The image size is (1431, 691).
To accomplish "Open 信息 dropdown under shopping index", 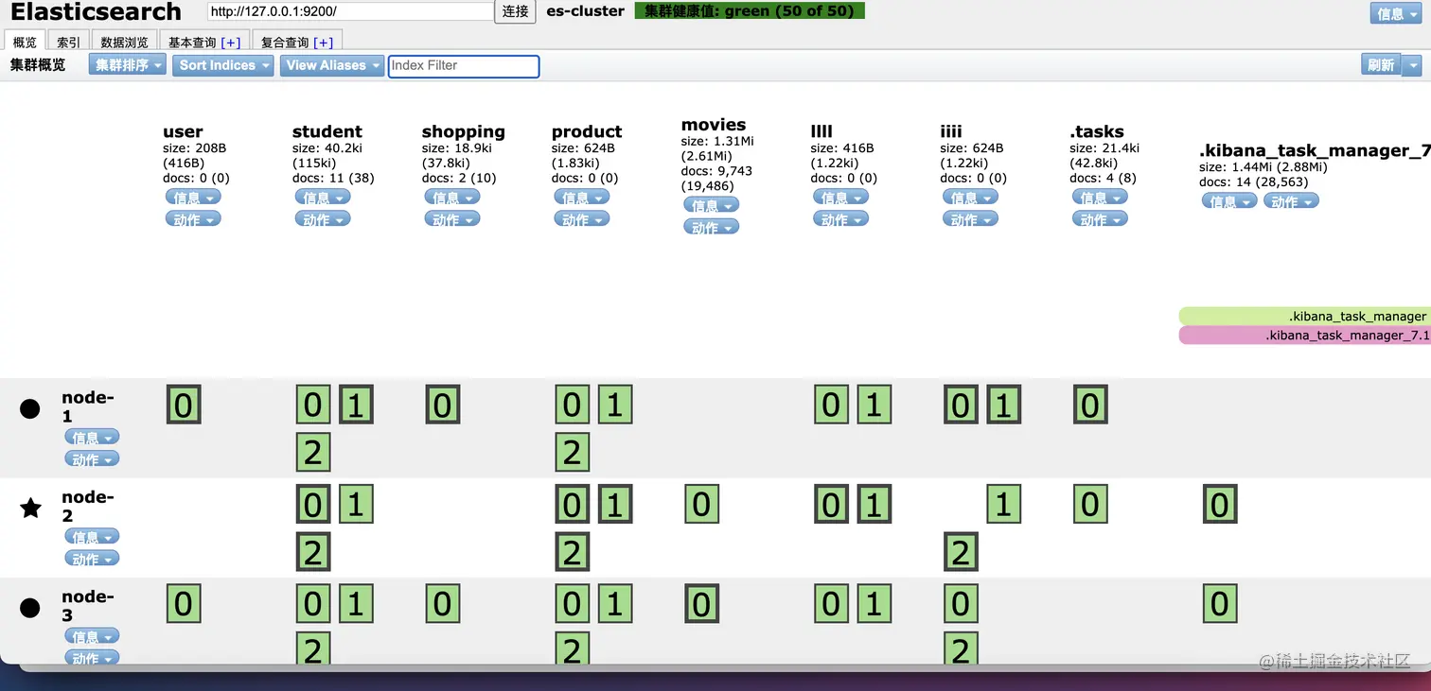I will coord(452,197).
